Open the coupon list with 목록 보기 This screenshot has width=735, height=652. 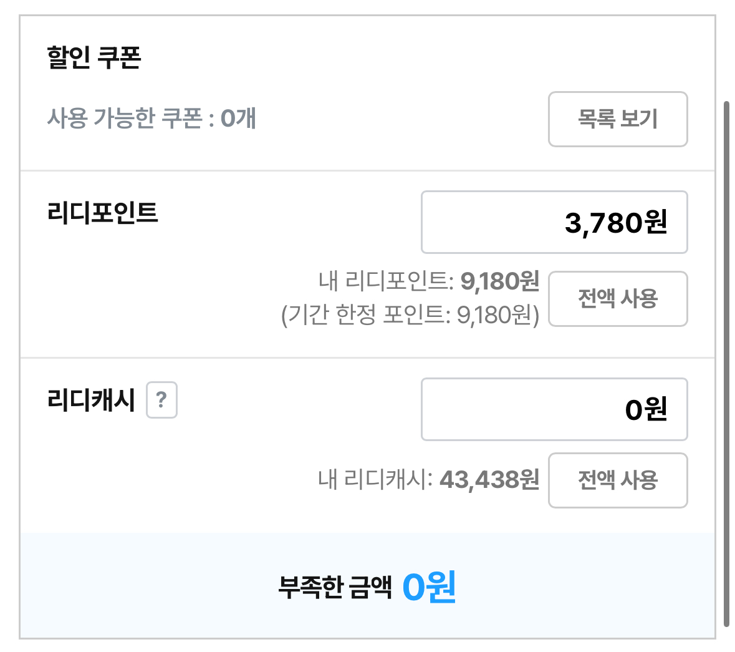coord(617,119)
